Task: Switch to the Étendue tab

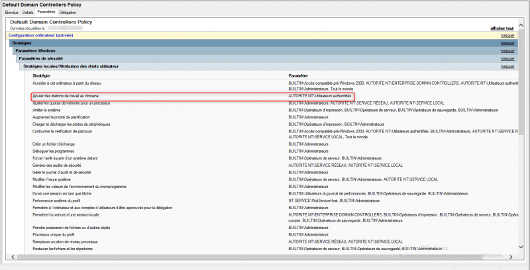Action: [x=11, y=13]
